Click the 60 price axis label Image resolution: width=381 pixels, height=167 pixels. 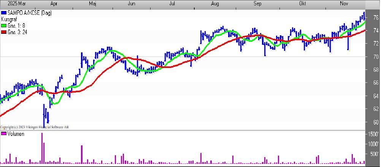click(375, 122)
